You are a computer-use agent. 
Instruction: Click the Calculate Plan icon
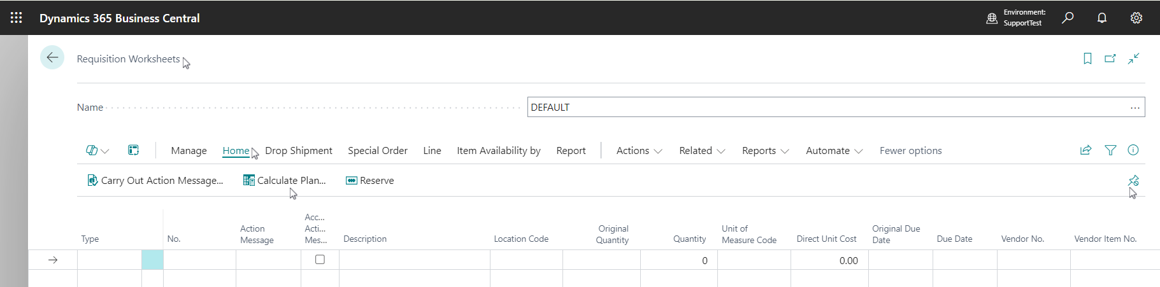point(248,181)
